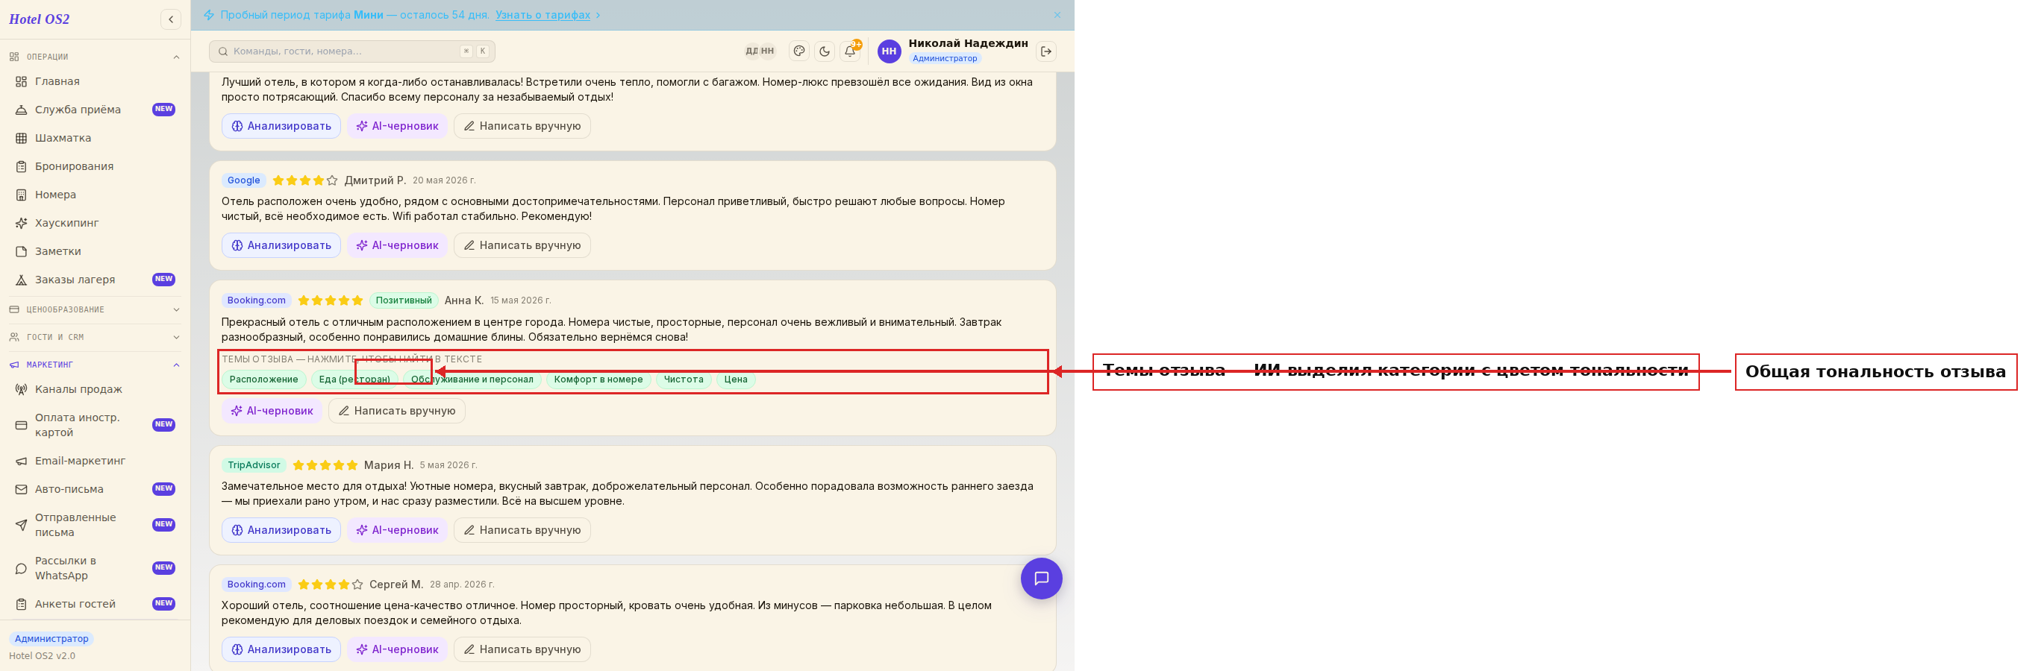This screenshot has height=671, width=2035.
Task: Click Написать вручную on Мария Н.'s review
Action: coord(522,531)
